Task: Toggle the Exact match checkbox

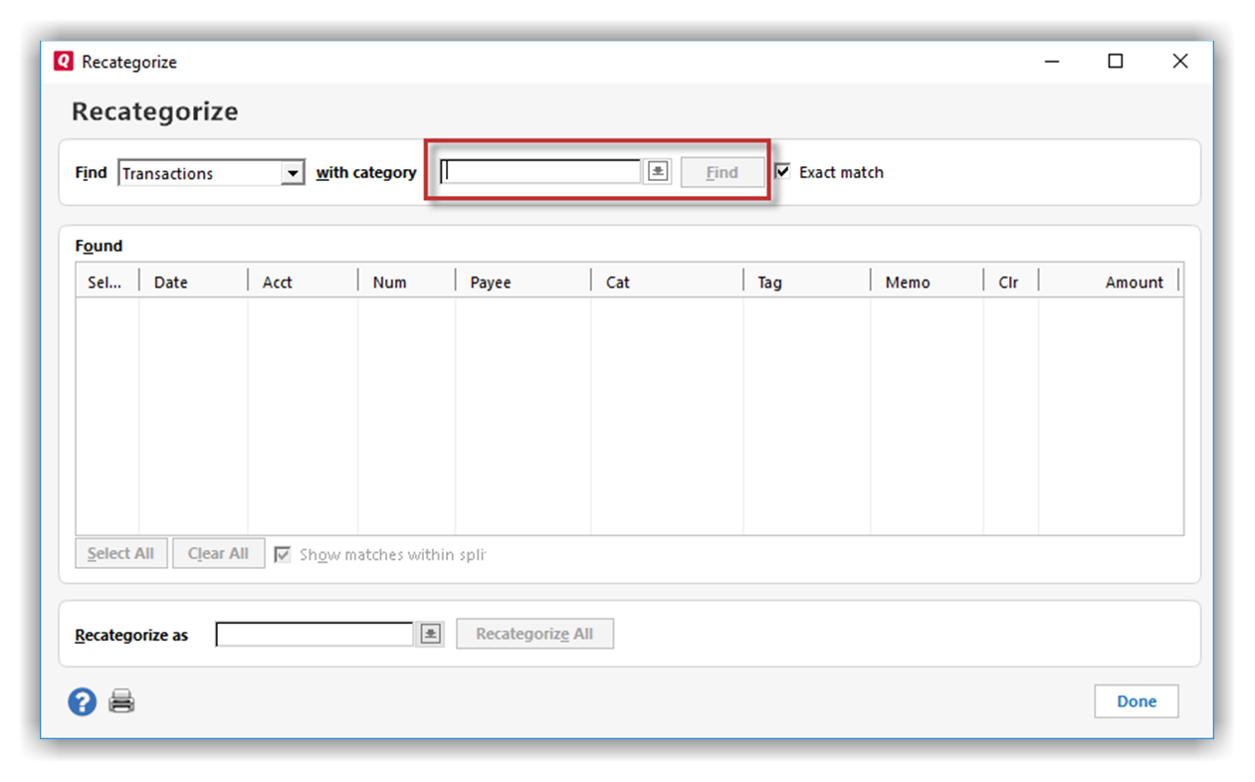Action: (783, 172)
